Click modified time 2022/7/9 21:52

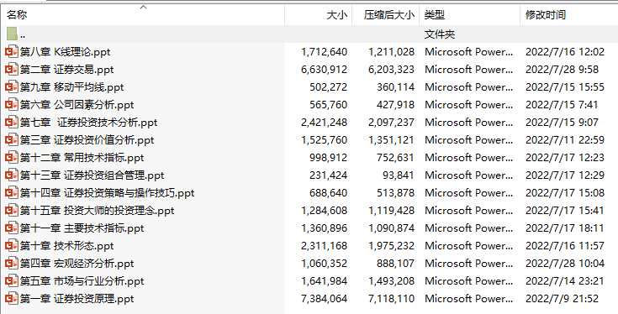click(562, 299)
